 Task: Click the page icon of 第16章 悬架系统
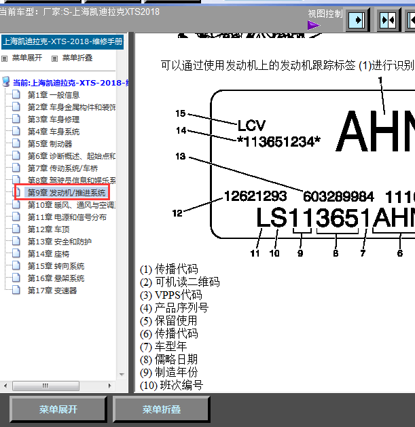(16, 278)
